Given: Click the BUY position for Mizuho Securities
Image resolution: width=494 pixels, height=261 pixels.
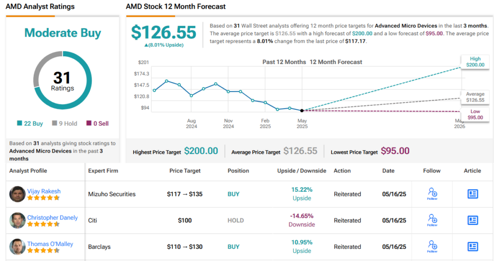Looking at the screenshot, I should (233, 194).
